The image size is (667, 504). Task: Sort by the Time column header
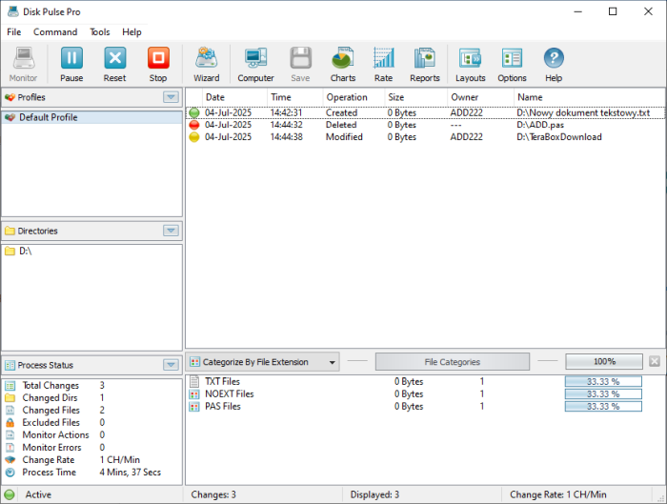pos(295,97)
